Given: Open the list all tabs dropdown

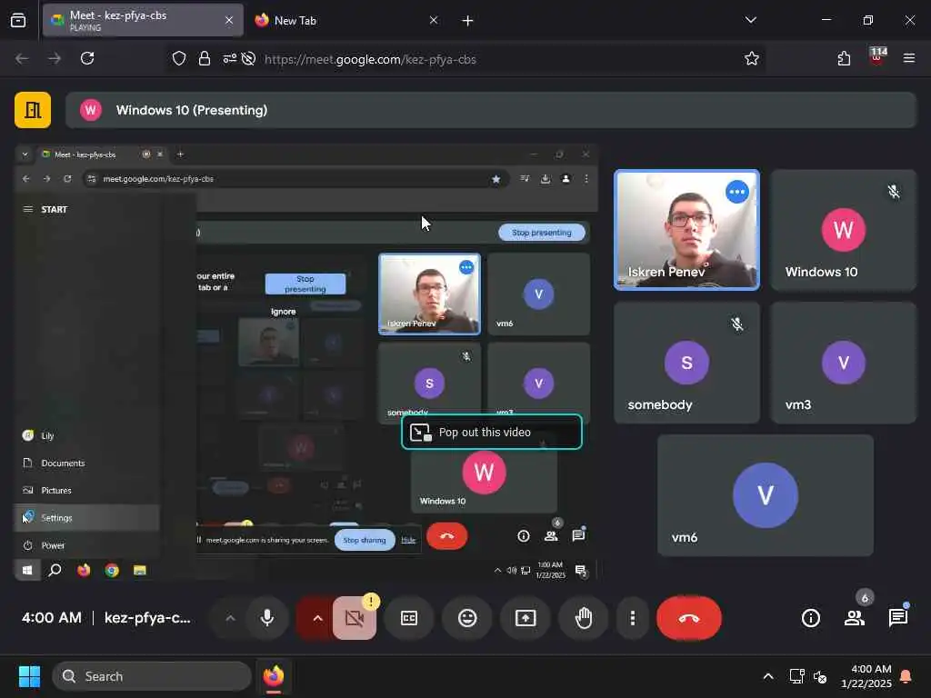Looking at the screenshot, I should coord(750,20).
